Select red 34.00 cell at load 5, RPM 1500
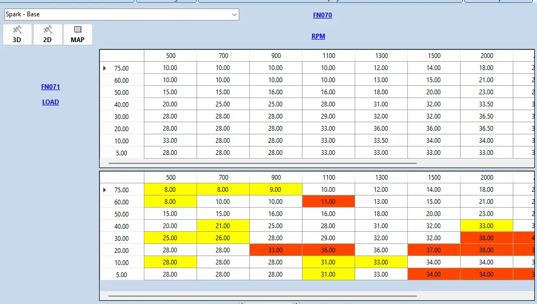This screenshot has height=304, width=537. pos(434,274)
